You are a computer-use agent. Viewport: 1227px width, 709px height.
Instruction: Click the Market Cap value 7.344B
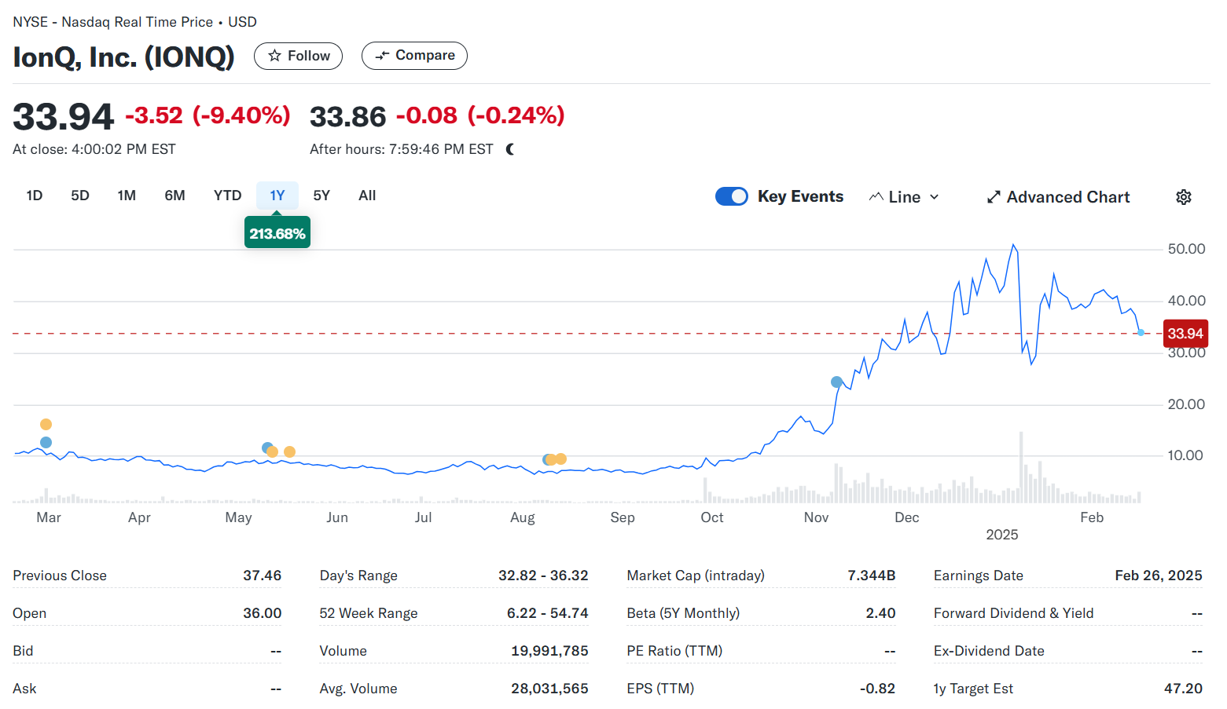[x=871, y=576]
